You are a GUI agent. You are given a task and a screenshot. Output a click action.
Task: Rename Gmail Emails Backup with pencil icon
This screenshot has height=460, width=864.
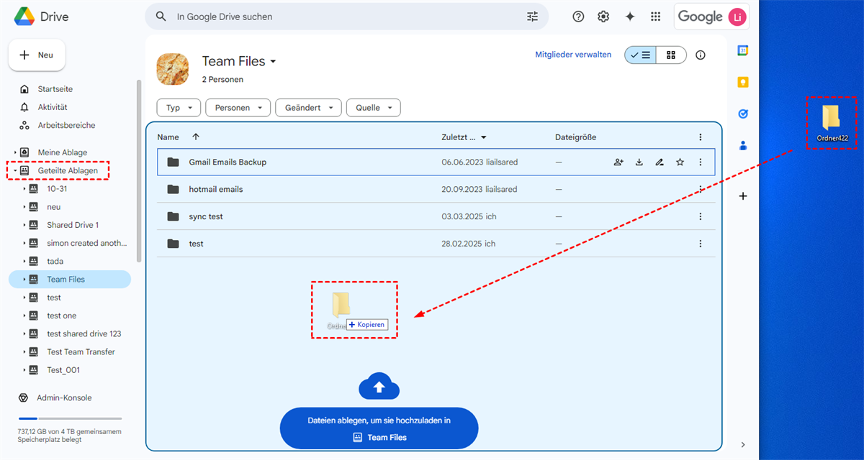click(x=660, y=162)
